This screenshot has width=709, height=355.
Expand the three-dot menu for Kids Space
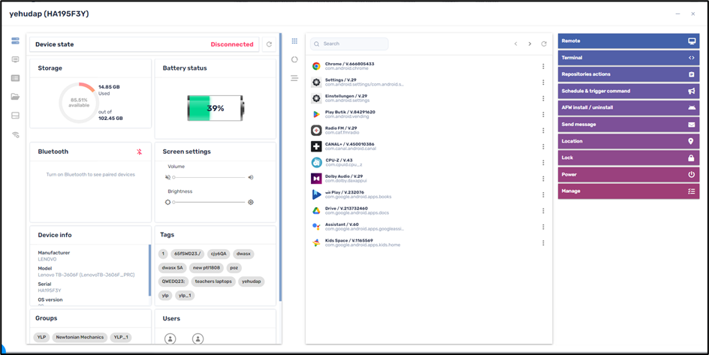tap(543, 242)
